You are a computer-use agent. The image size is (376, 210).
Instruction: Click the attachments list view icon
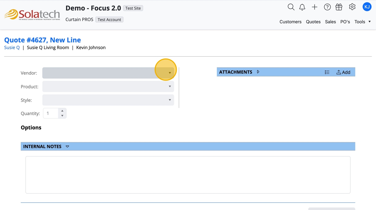pos(327,72)
